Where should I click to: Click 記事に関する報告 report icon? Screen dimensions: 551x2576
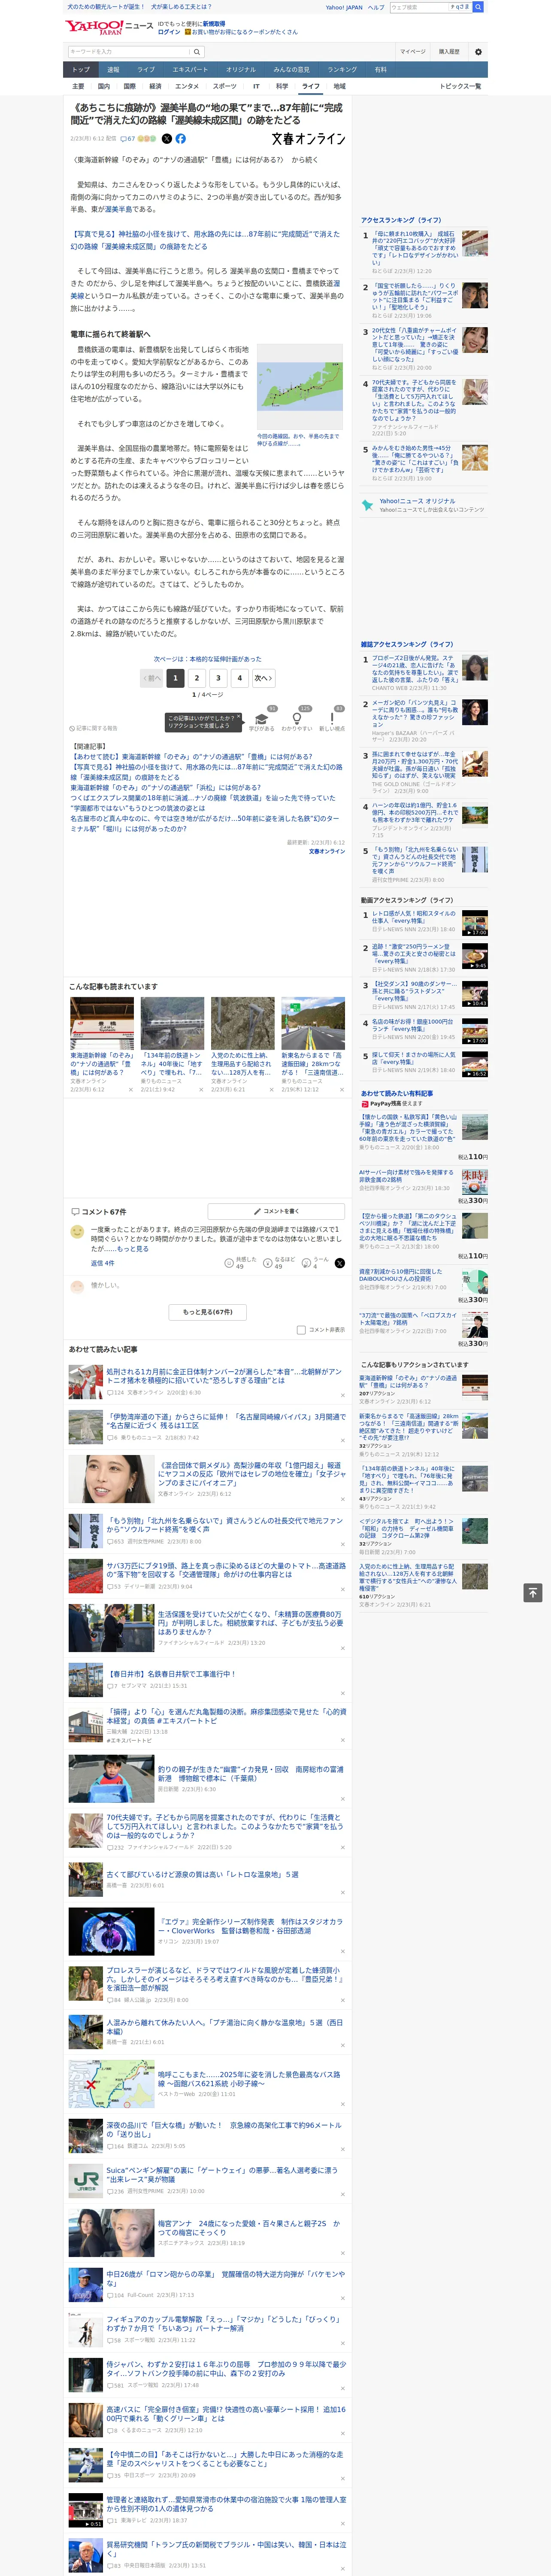point(93,728)
